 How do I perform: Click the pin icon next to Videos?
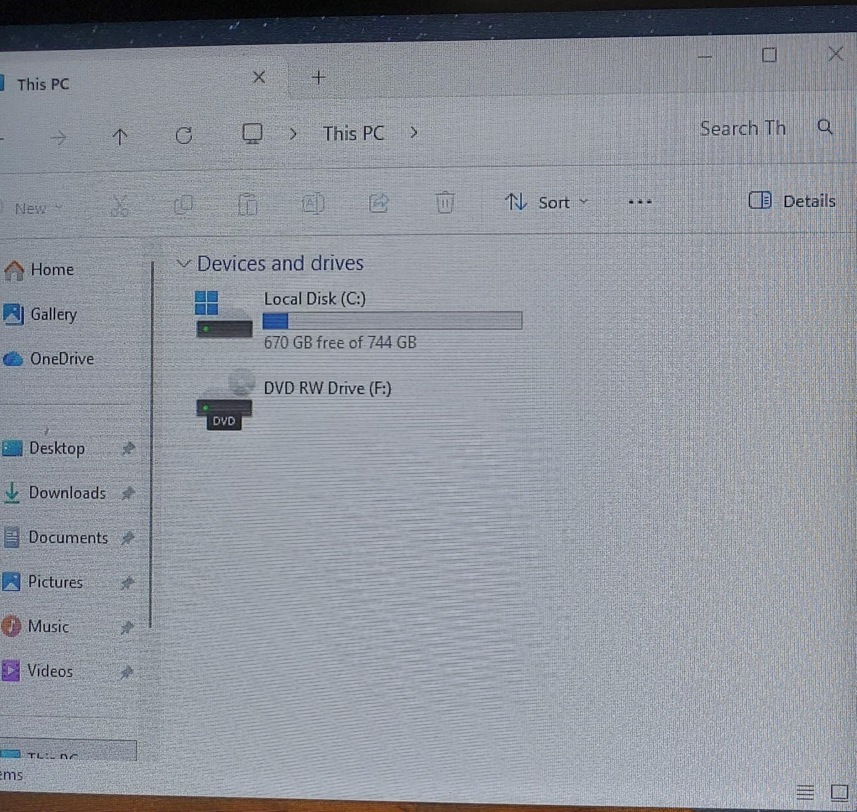126,672
